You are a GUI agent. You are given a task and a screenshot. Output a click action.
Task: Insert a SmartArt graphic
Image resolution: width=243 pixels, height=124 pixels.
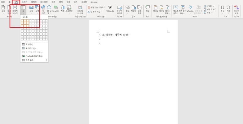point(56,9)
